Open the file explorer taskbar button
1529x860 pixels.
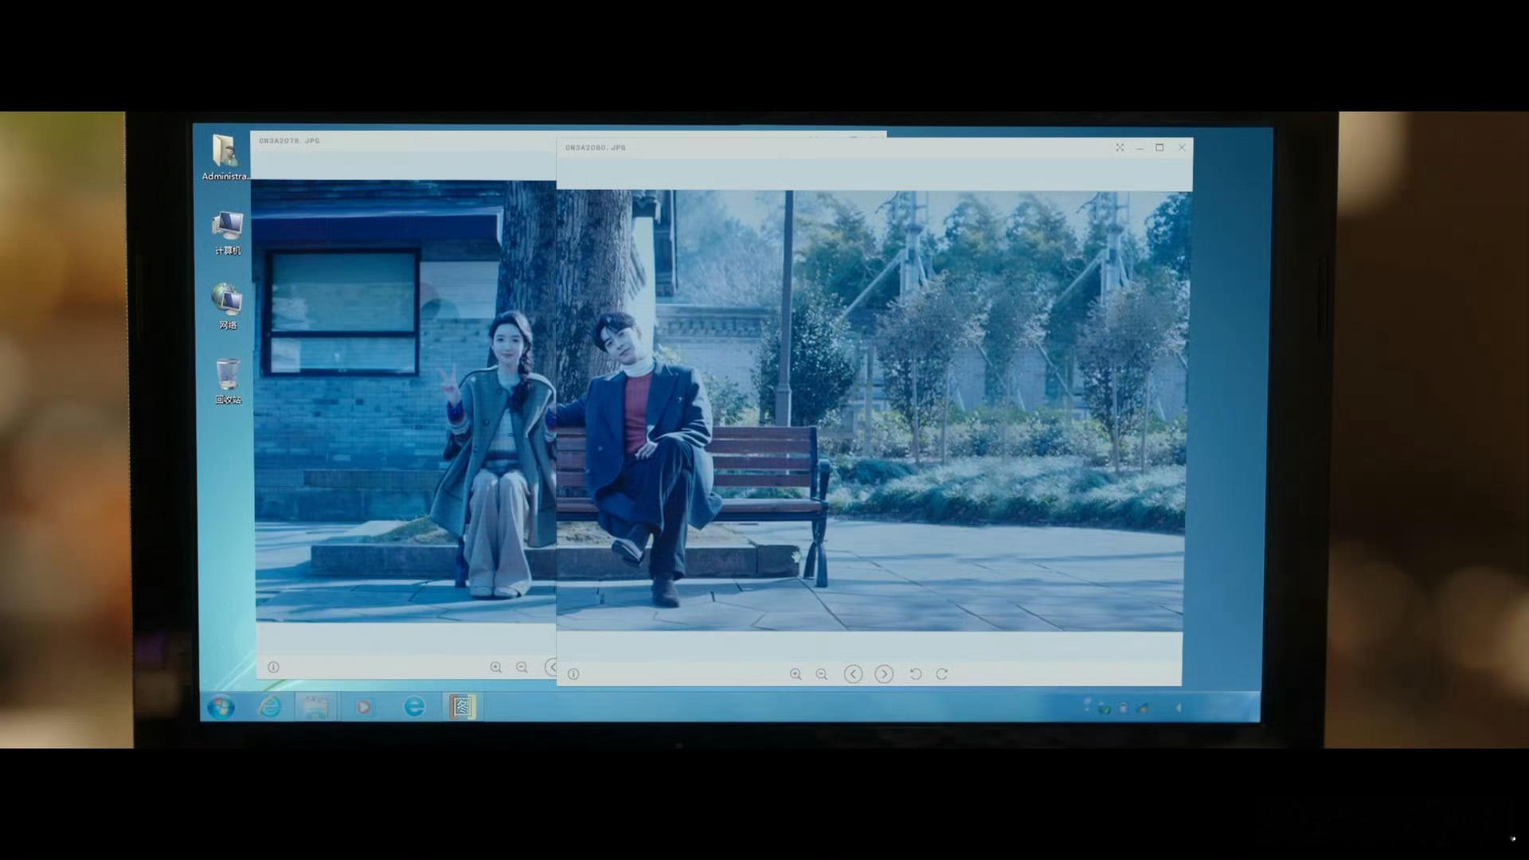(x=315, y=707)
